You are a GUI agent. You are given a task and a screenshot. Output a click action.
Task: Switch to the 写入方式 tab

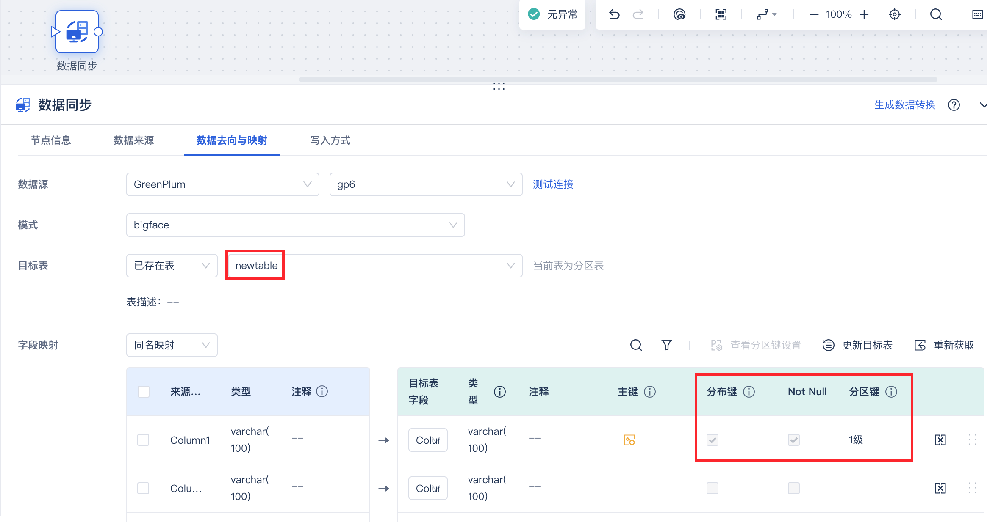pos(330,140)
